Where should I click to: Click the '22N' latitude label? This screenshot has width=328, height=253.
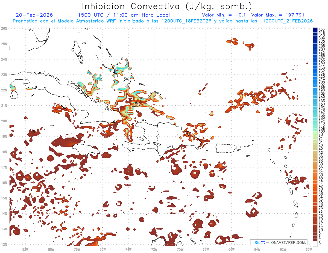tap(4, 90)
